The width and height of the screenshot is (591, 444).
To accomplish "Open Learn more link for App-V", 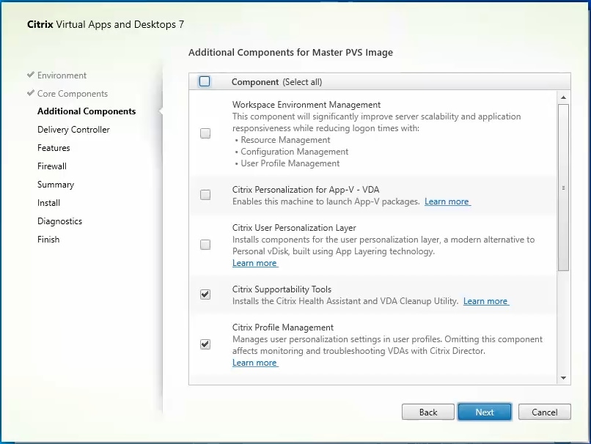I will [x=447, y=201].
